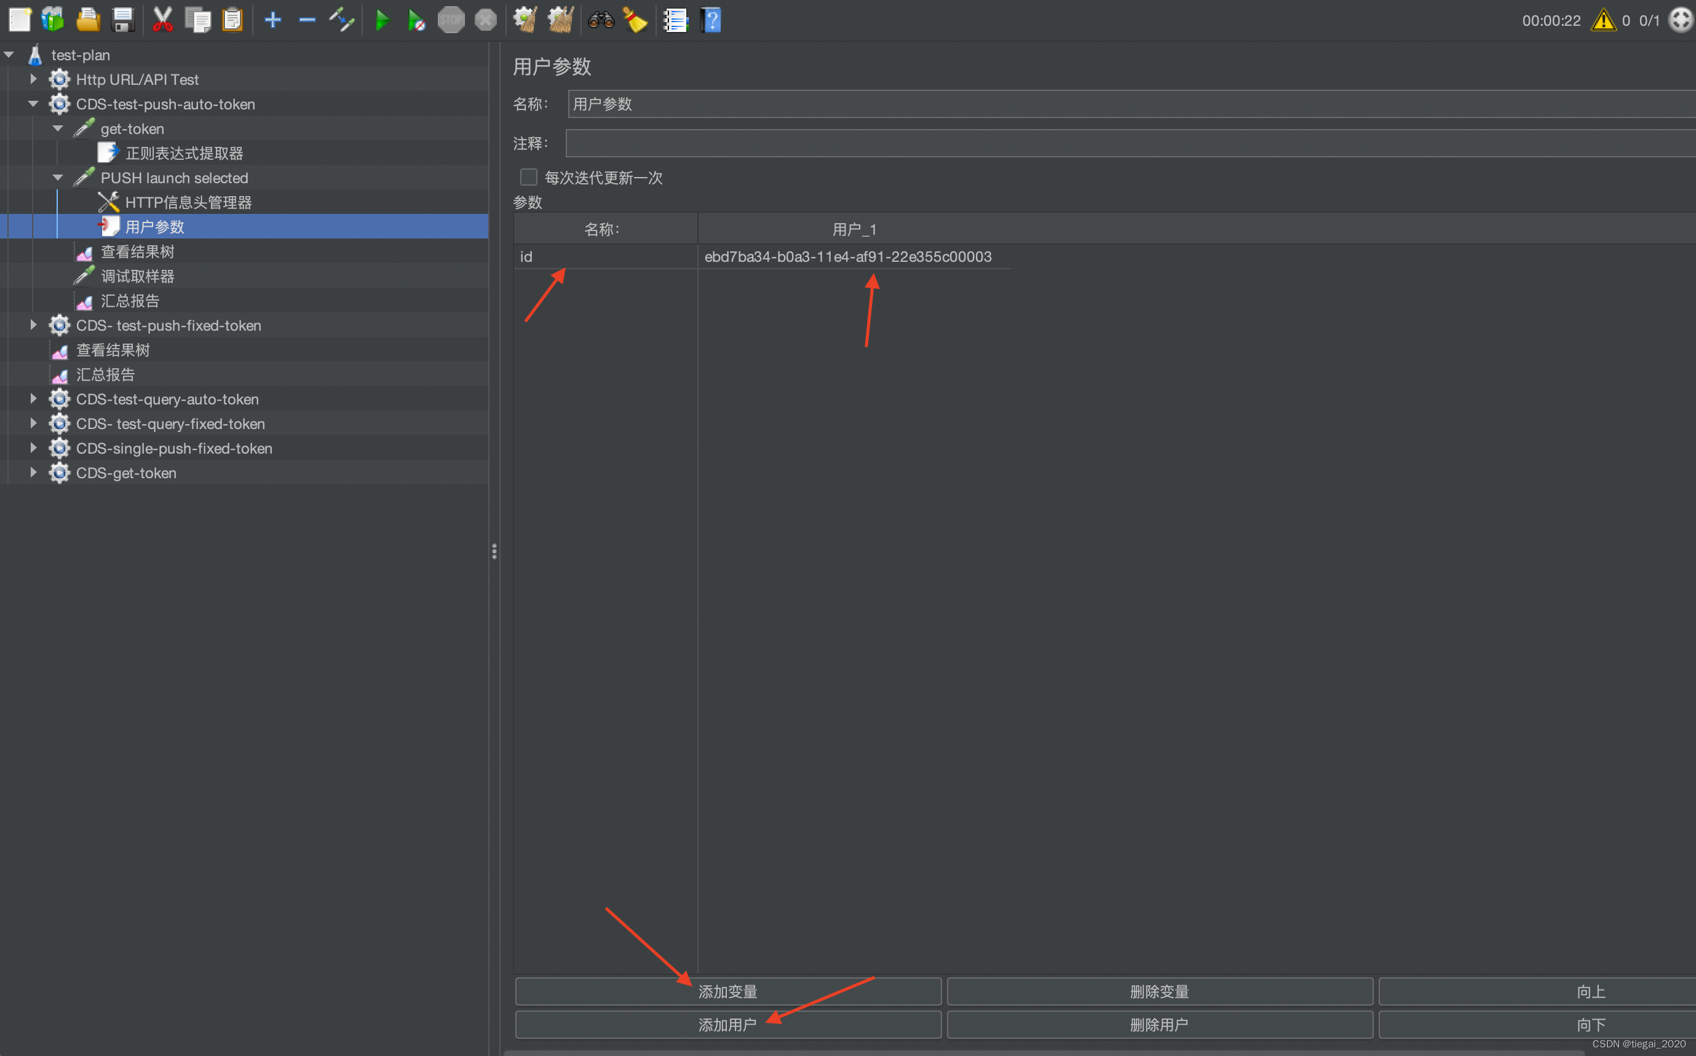Image resolution: width=1696 pixels, height=1056 pixels.
Task: Select 查看结果树 under CDS-test-push-auto-token
Action: tap(138, 251)
